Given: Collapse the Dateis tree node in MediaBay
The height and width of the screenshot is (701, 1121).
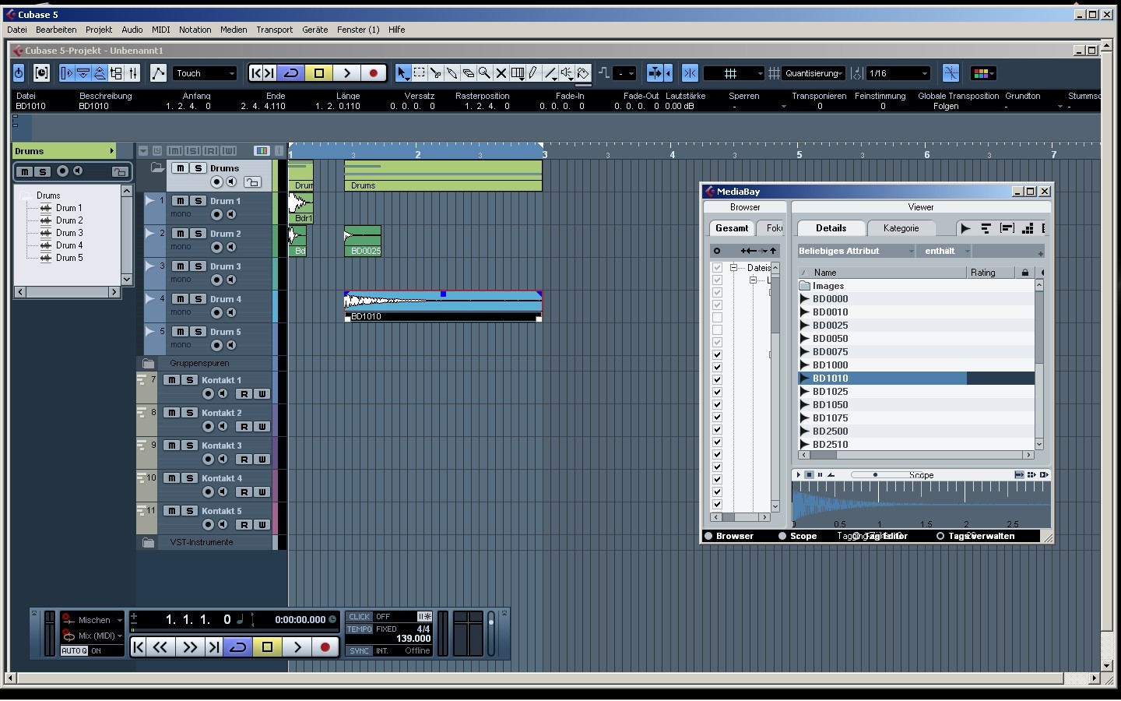Looking at the screenshot, I should [733, 267].
